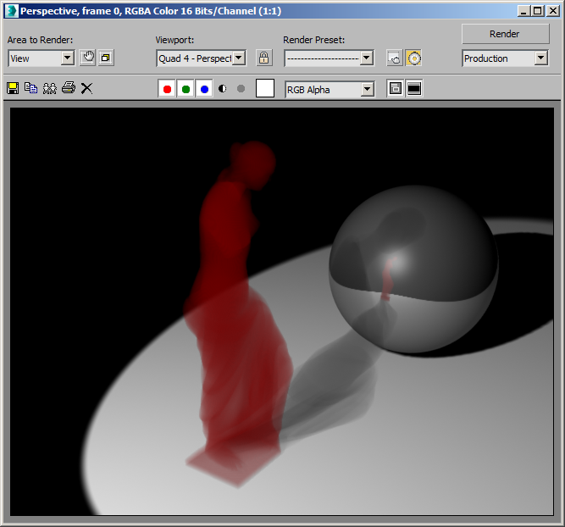The width and height of the screenshot is (565, 527).
Task: Toggle the alpha channel display
Action: (x=223, y=89)
